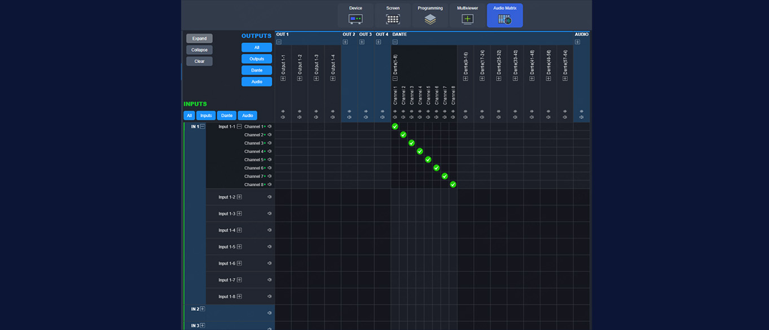Mute the Output 1-1 column speaker
The height and width of the screenshot is (330, 769).
pyautogui.click(x=283, y=117)
